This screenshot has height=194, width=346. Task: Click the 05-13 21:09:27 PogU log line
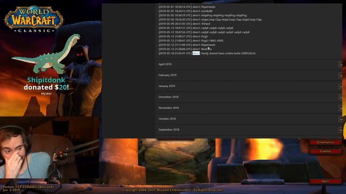[183, 37]
